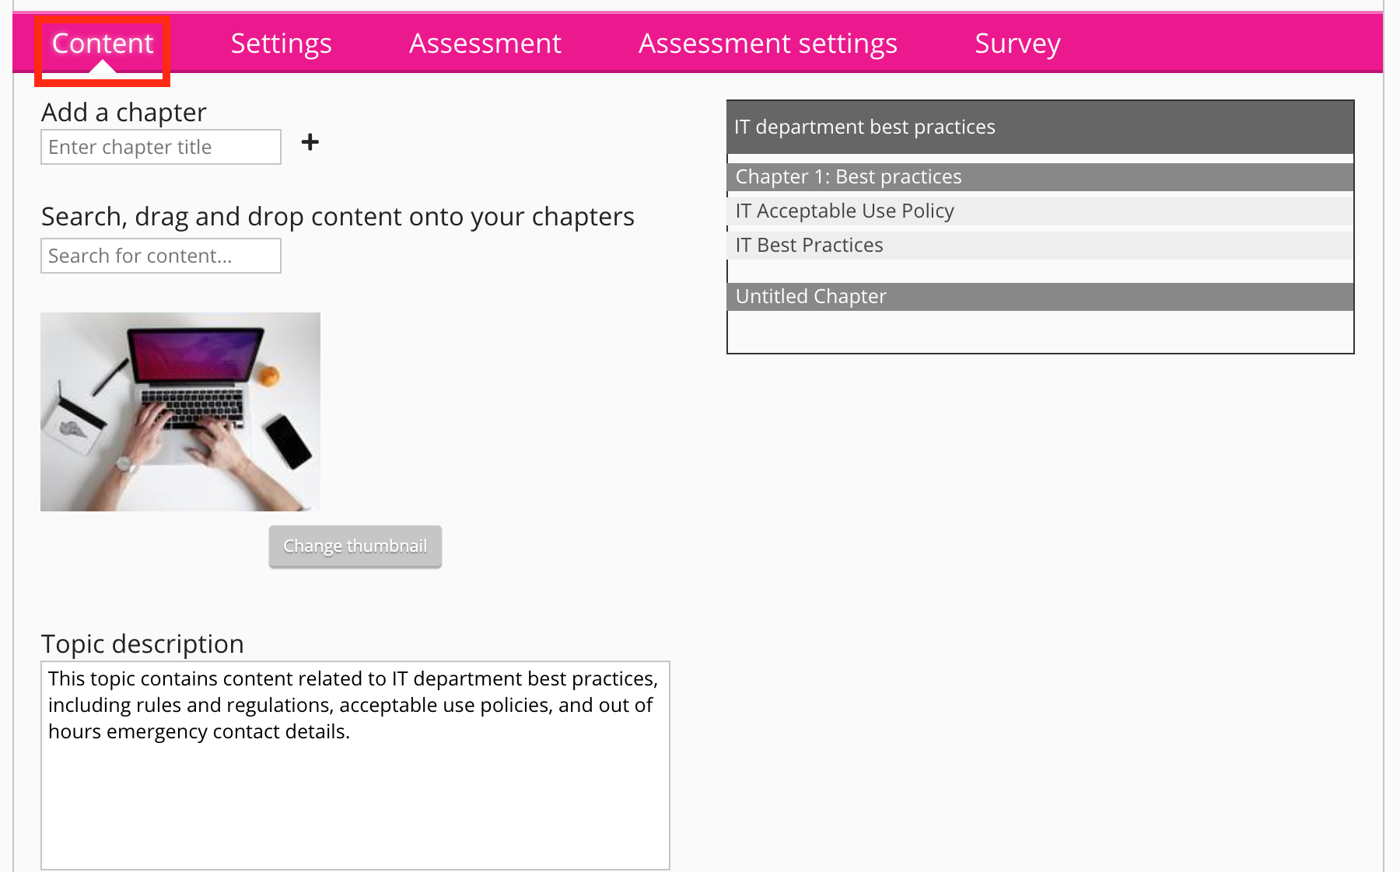Click the plus icon to add chapter
Image resolution: width=1400 pixels, height=872 pixels.
pyautogui.click(x=310, y=142)
